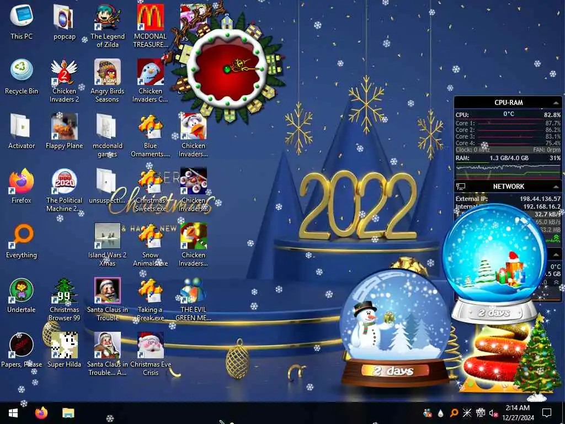Click the water drop tray icon
The width and height of the screenshot is (565, 424).
click(441, 413)
